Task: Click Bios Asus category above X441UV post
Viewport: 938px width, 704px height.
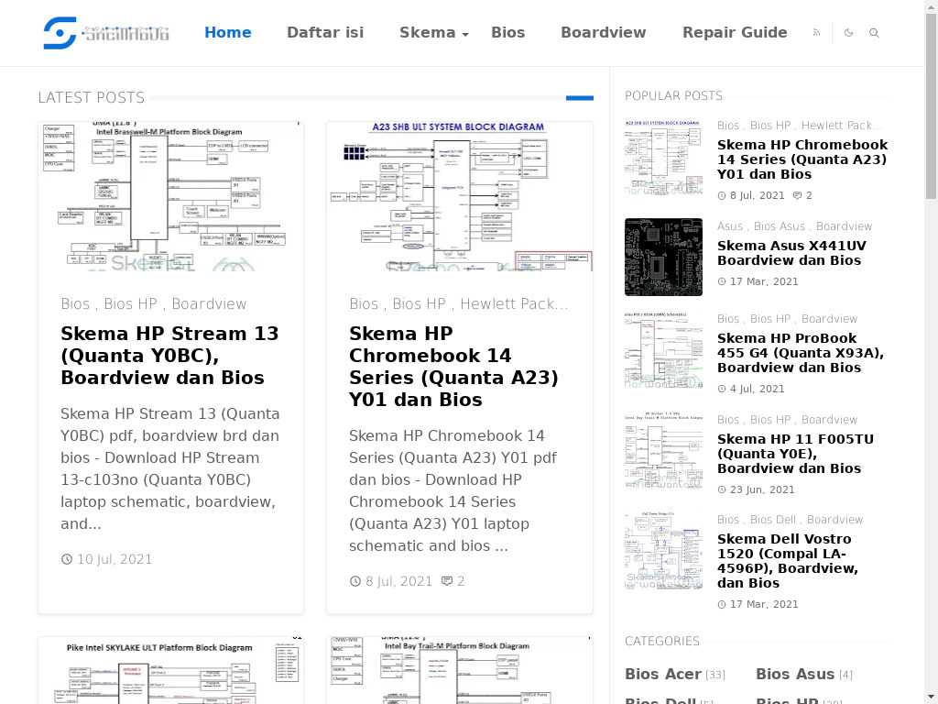Action: pos(780,226)
